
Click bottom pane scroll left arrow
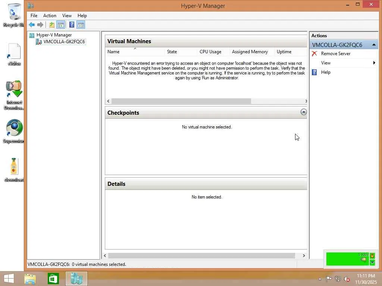pos(105,255)
